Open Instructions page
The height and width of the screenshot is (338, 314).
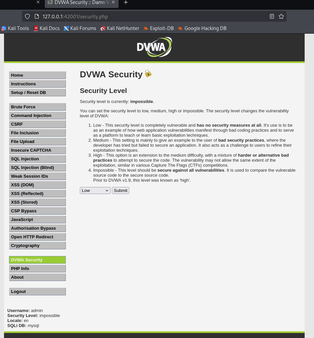point(37,84)
